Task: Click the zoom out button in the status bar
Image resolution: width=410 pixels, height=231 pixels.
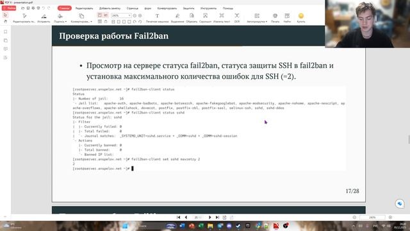Action: tap(354, 218)
